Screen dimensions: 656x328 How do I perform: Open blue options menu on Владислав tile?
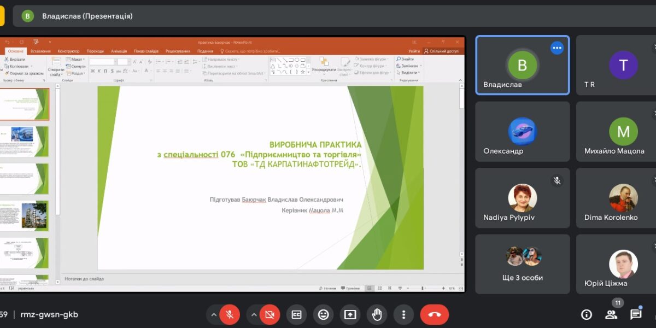557,48
